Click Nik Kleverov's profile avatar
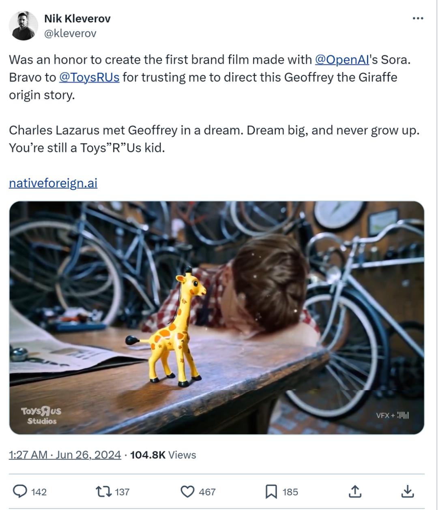The height and width of the screenshot is (510, 438). [23, 26]
